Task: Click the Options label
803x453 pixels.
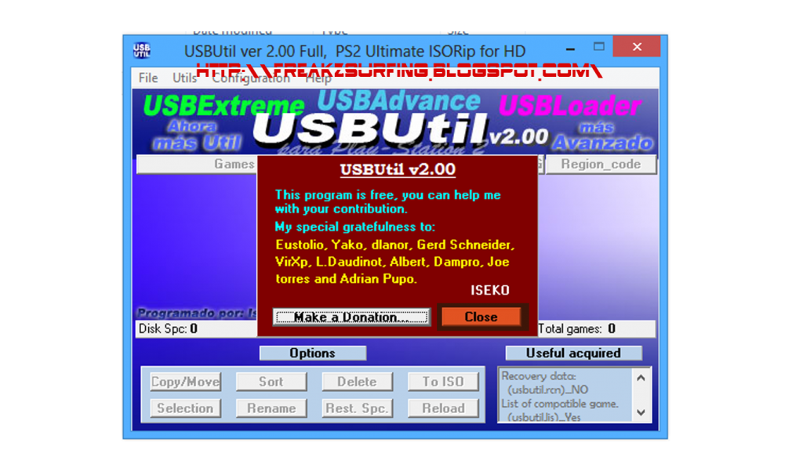Action: pos(312,353)
